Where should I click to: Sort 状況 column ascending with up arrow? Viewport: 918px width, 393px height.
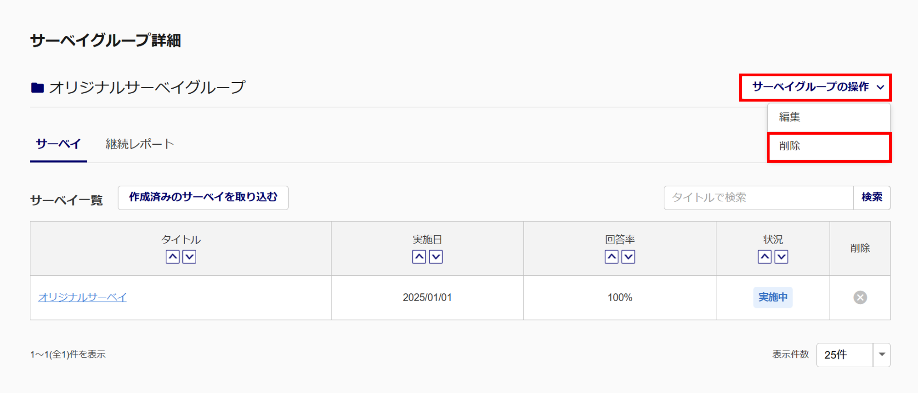point(765,256)
